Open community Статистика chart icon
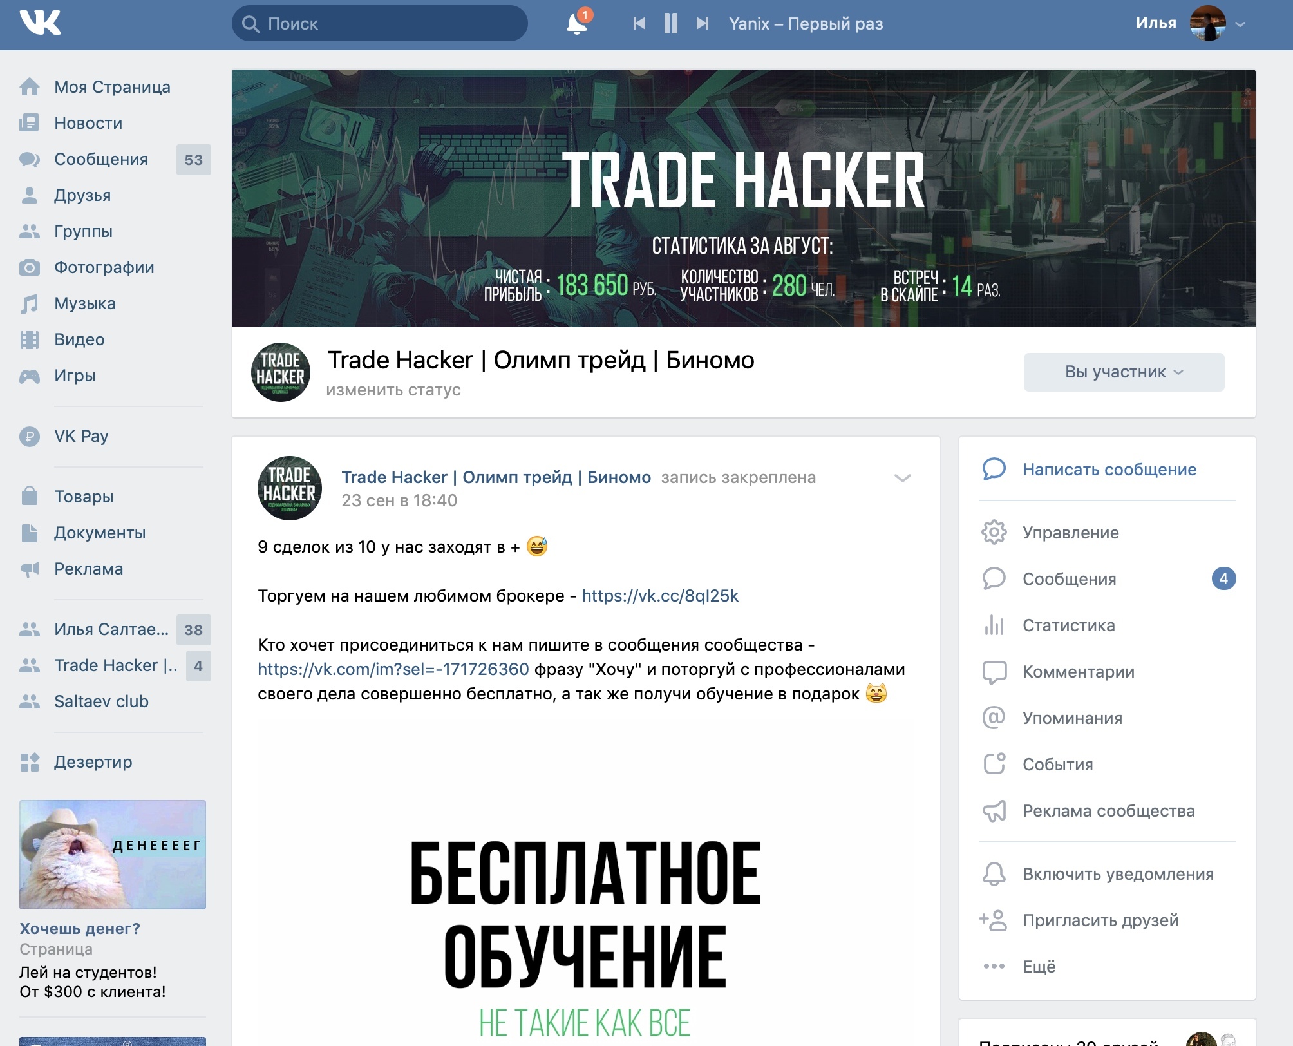1293x1046 pixels. 994,625
